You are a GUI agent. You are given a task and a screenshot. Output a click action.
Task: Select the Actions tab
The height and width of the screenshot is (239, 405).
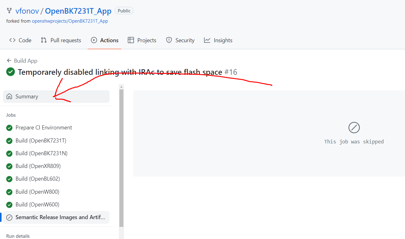coord(105,40)
